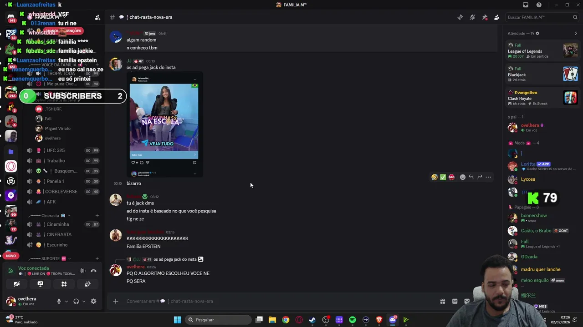This screenshot has height=327, width=583.
Task: Toggle microphone mute icon
Action: 59,301
